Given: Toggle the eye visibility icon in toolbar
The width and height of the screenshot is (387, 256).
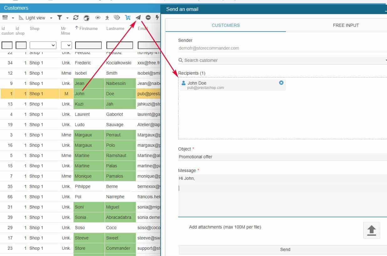Looking at the screenshot, I should click(x=98, y=17).
